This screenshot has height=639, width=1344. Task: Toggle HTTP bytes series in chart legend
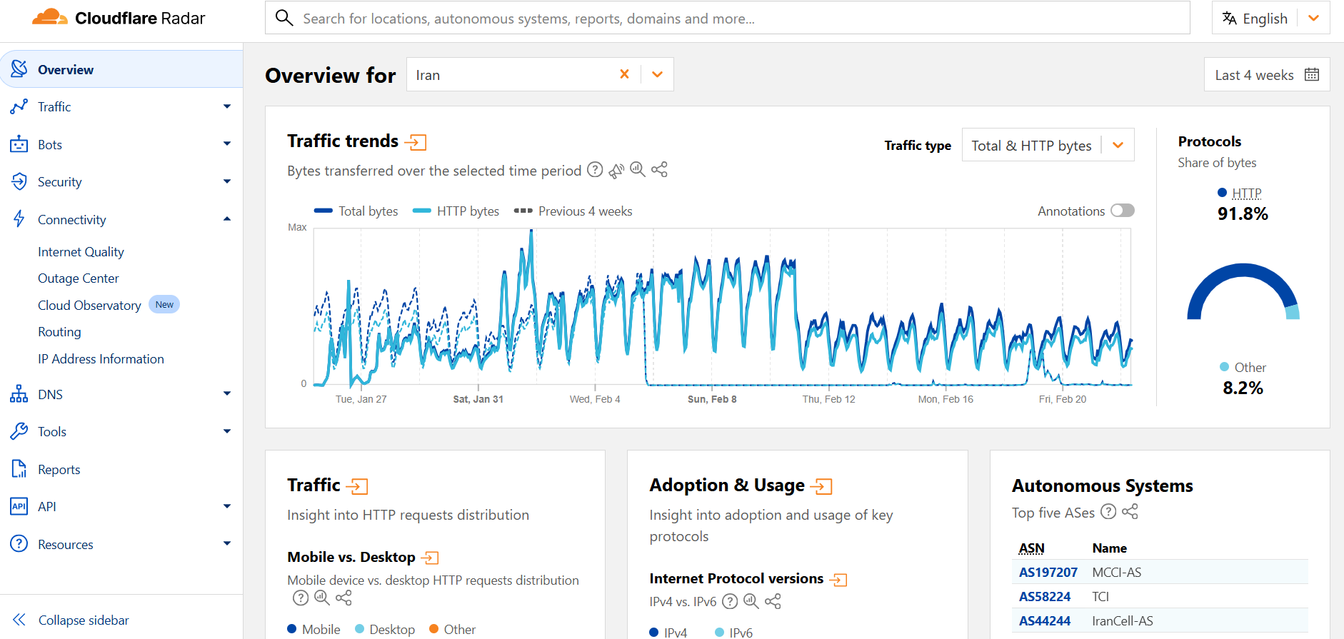tap(456, 211)
